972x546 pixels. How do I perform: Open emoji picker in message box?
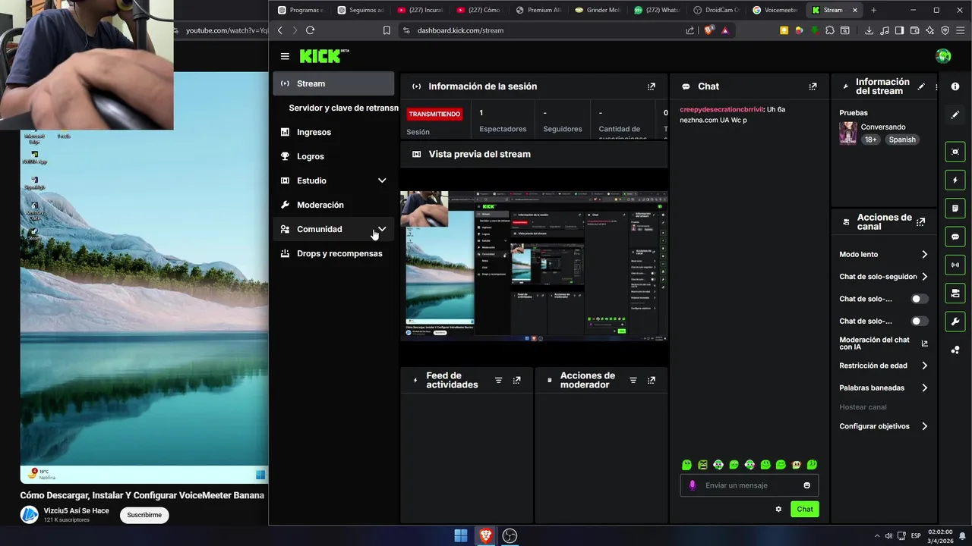806,485
